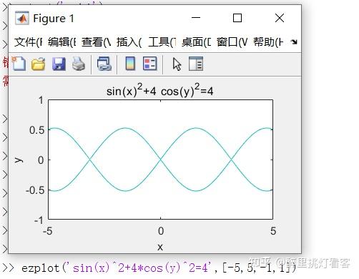Click the Figure 1 window title text
The width and height of the screenshot is (359, 279).
click(54, 19)
